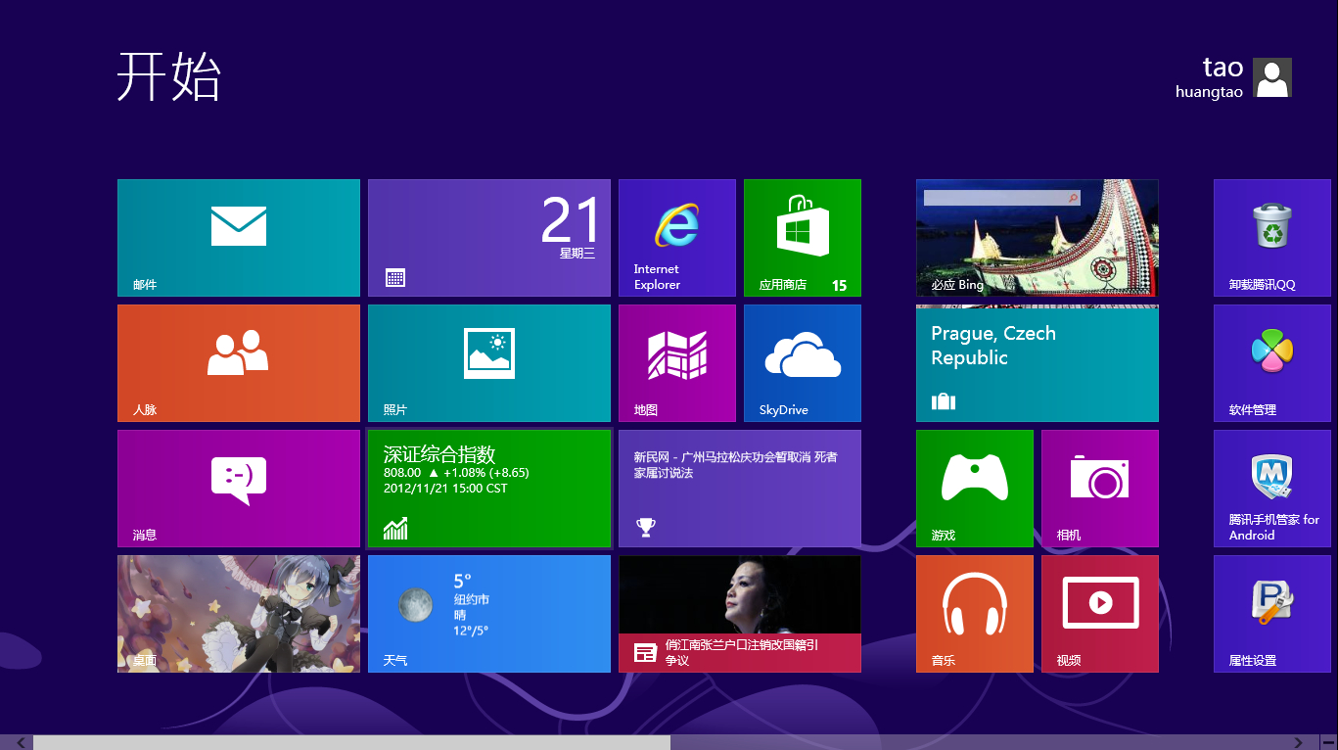The width and height of the screenshot is (1338, 750).
Task: Click the 卸载腾讯QQ tile
Action: pos(1272,238)
